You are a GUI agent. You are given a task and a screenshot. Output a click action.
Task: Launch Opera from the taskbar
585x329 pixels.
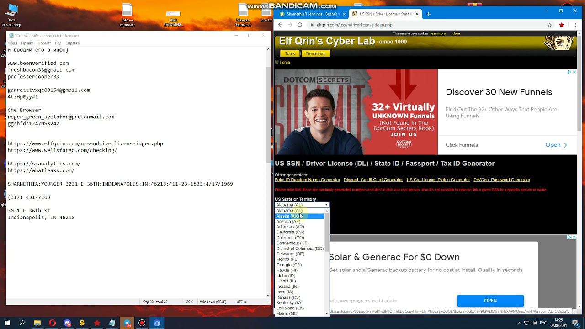click(53, 323)
